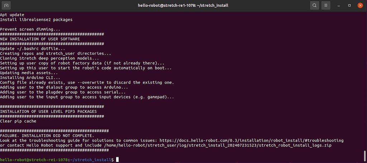This screenshot has height=163, width=367.
Task: Click the NEW INSTALLATION OF USER SOFTWARE heading
Action: click(40, 39)
